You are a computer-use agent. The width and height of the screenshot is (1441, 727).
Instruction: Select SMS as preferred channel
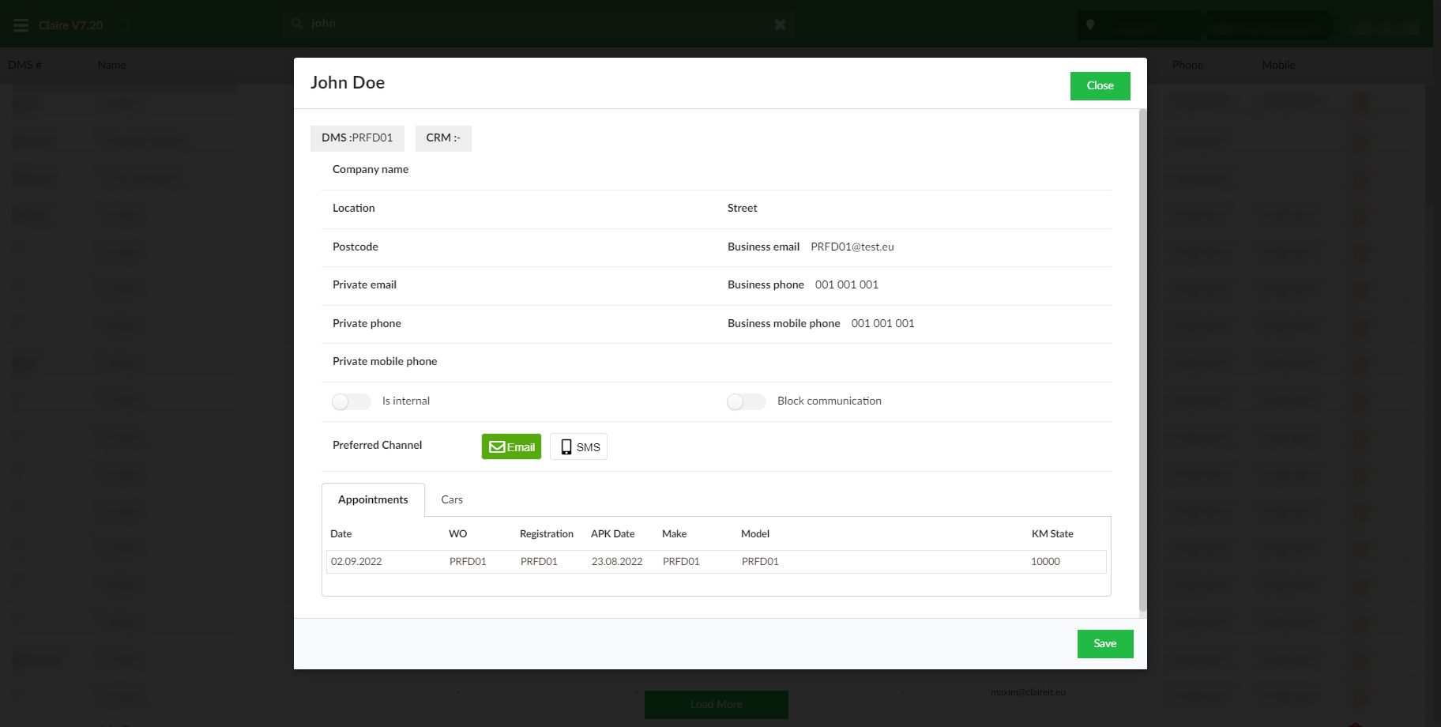coord(578,446)
